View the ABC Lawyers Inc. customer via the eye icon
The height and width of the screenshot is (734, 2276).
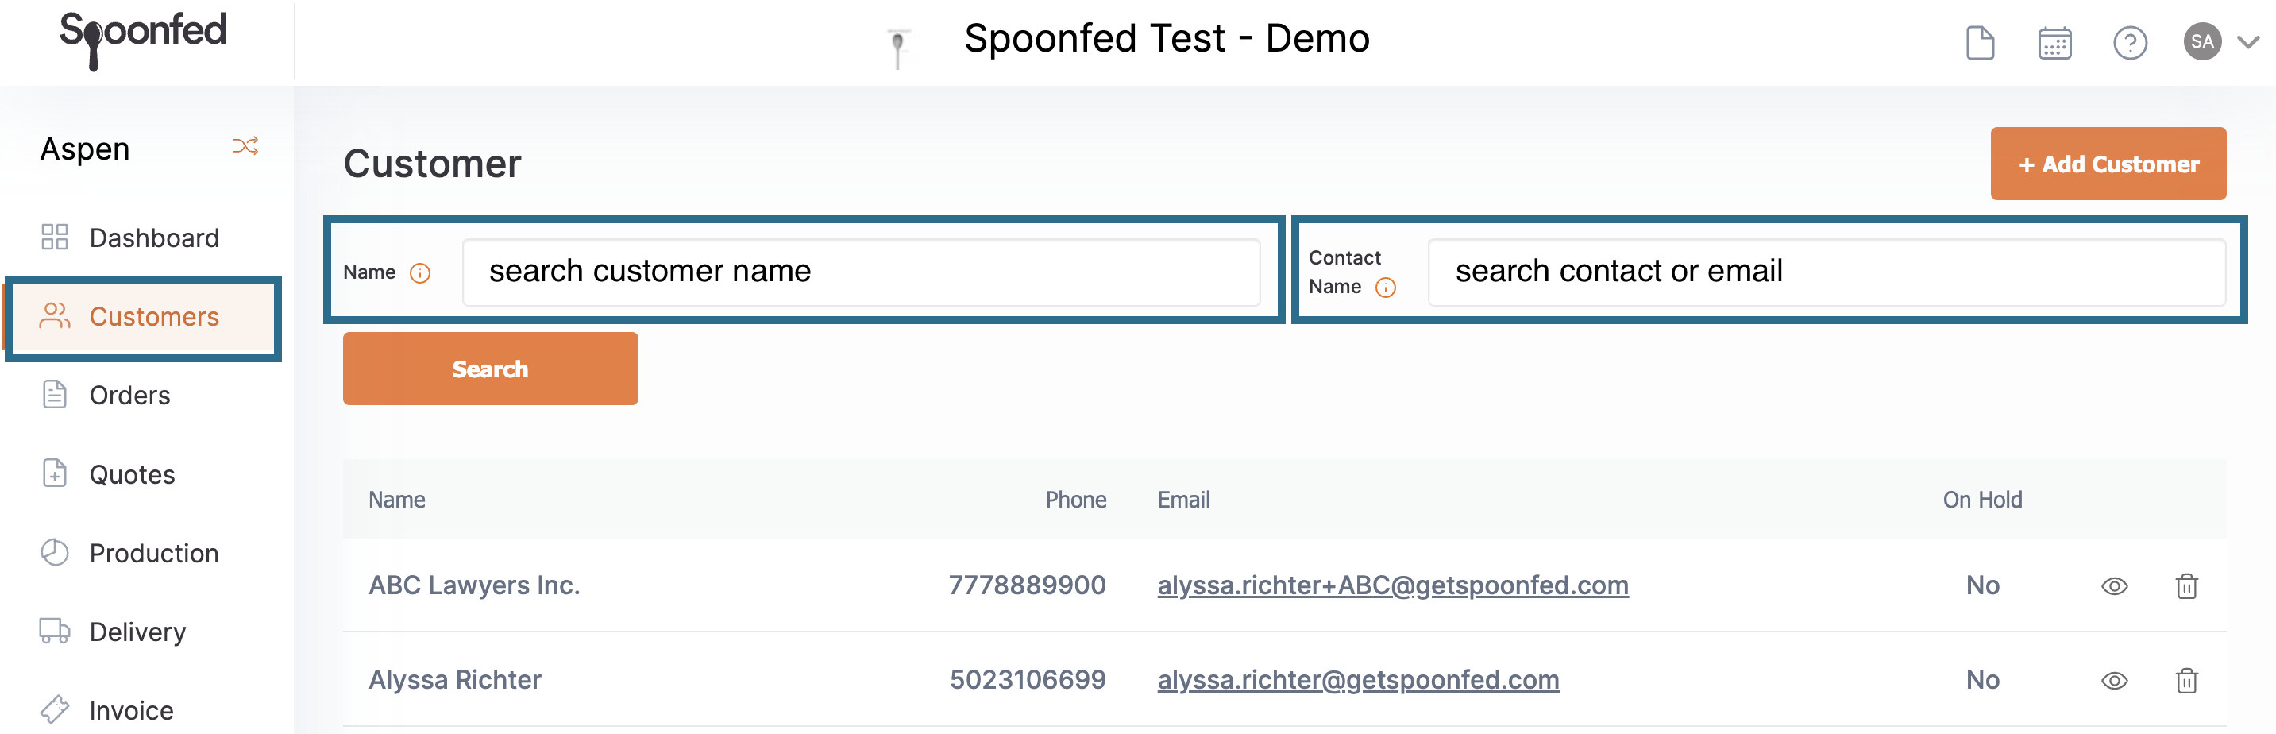[x=2113, y=585]
